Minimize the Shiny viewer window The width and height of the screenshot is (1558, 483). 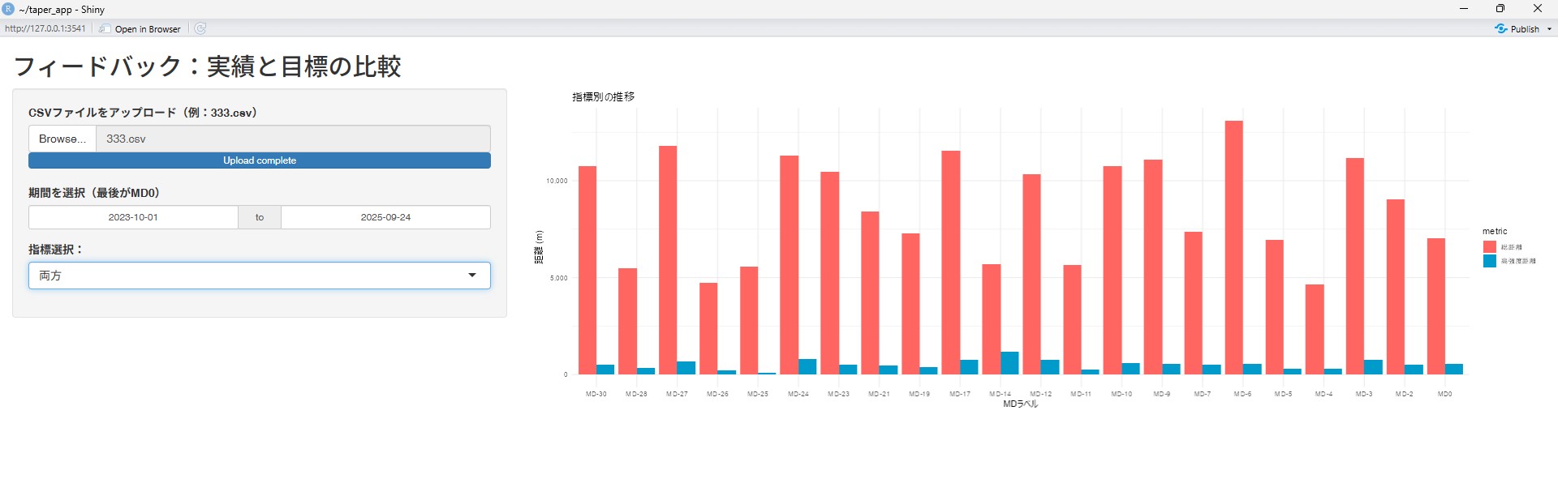point(1464,9)
